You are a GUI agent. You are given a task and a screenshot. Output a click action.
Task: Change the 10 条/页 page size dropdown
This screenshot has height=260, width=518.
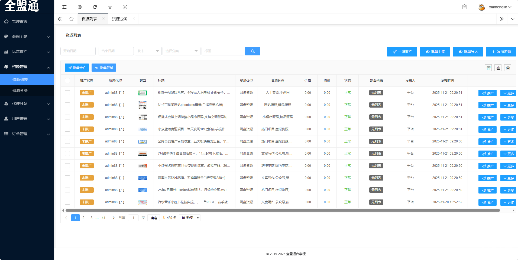coord(190,218)
